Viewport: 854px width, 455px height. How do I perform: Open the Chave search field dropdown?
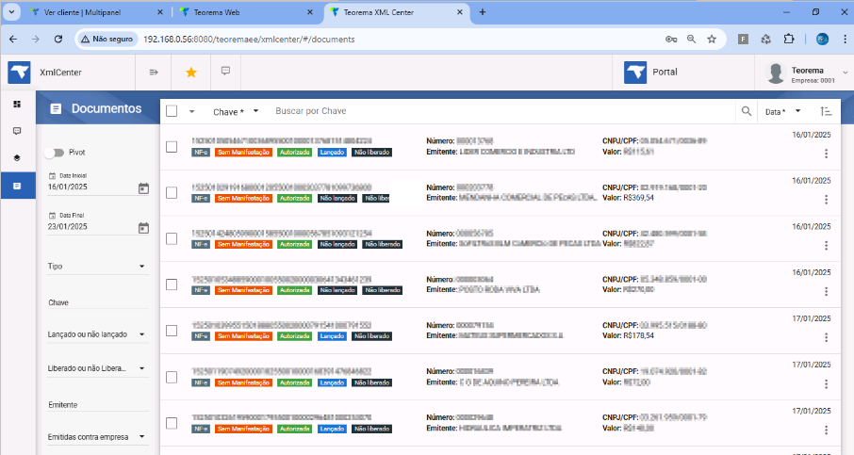(x=236, y=111)
